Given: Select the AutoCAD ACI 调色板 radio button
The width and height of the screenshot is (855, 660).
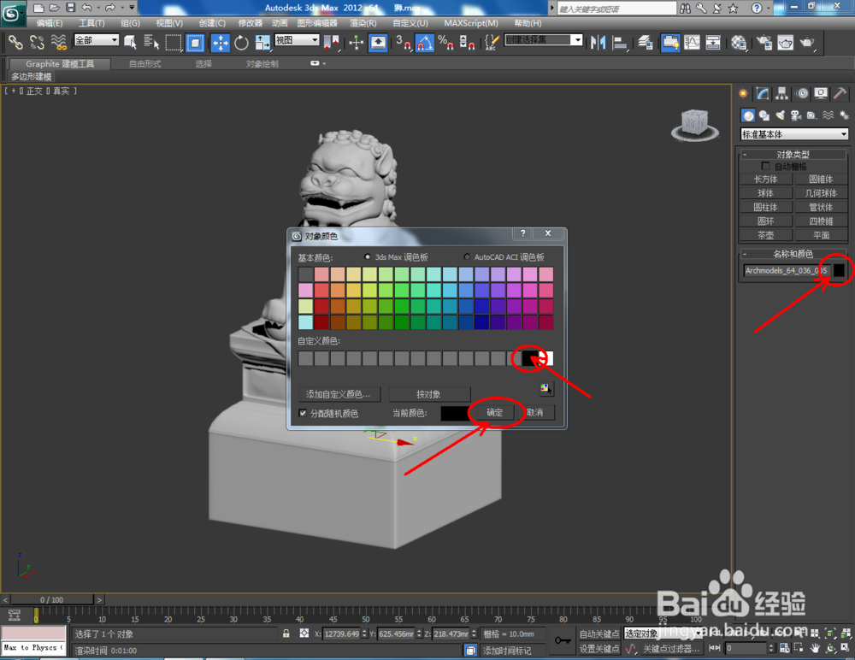Looking at the screenshot, I should coord(467,257).
